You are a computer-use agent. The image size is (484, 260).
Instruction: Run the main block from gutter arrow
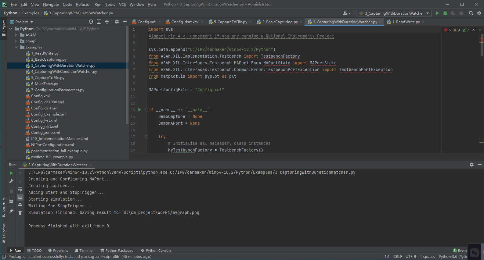[139, 110]
